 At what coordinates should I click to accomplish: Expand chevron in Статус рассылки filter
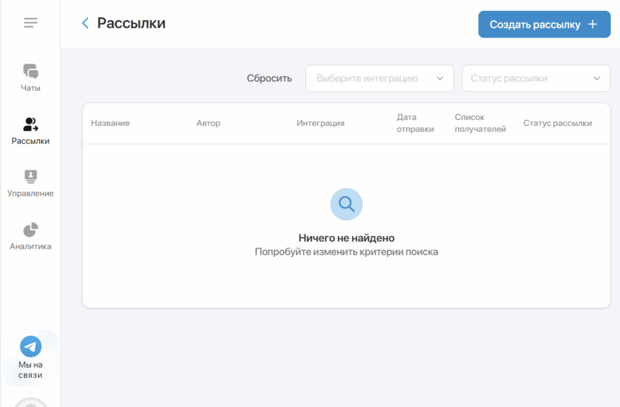[596, 78]
